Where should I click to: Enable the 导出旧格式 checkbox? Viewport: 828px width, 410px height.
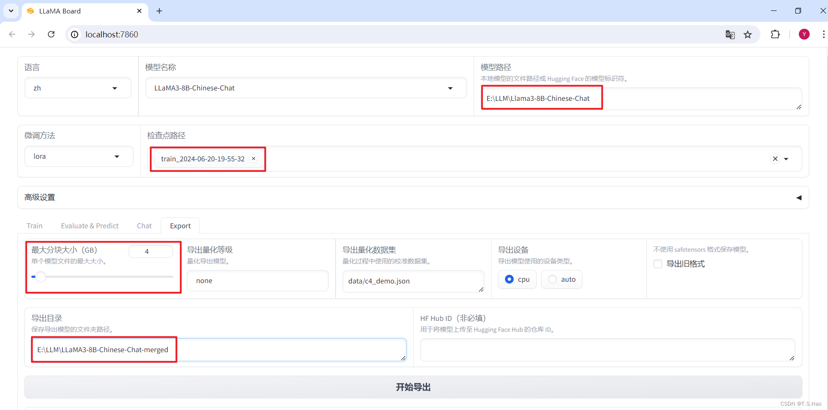pos(658,264)
